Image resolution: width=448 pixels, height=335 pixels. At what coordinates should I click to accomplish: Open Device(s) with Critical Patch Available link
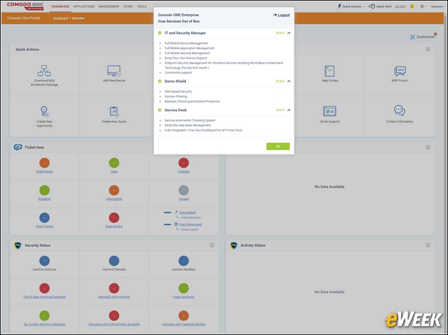coord(114,324)
